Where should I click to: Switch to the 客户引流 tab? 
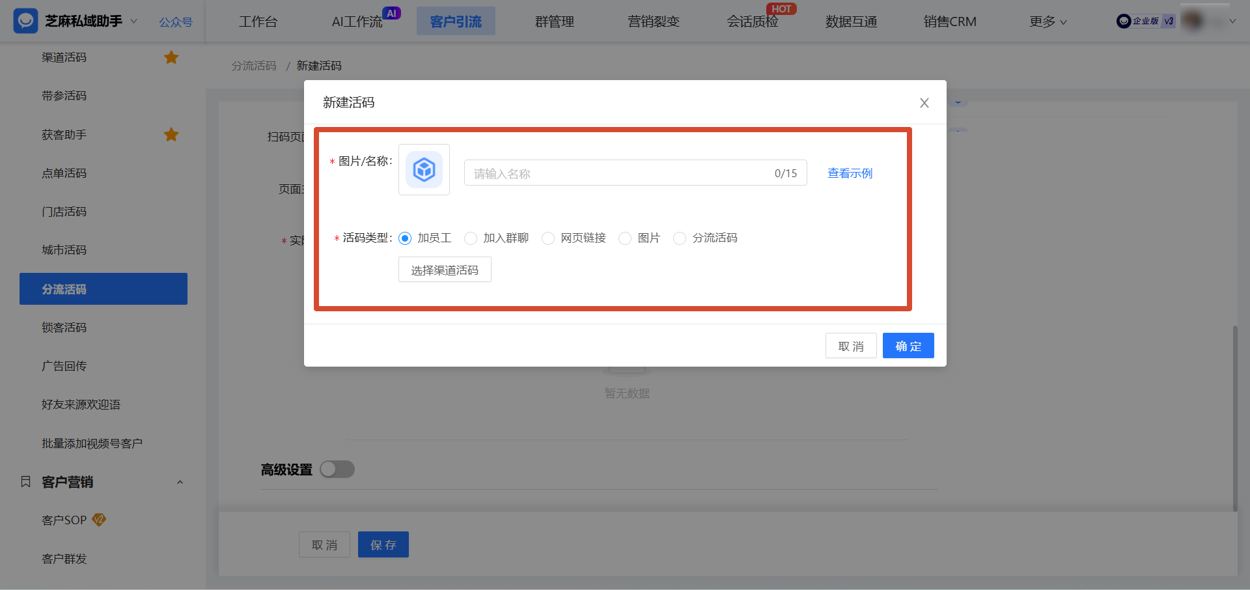pos(456,21)
